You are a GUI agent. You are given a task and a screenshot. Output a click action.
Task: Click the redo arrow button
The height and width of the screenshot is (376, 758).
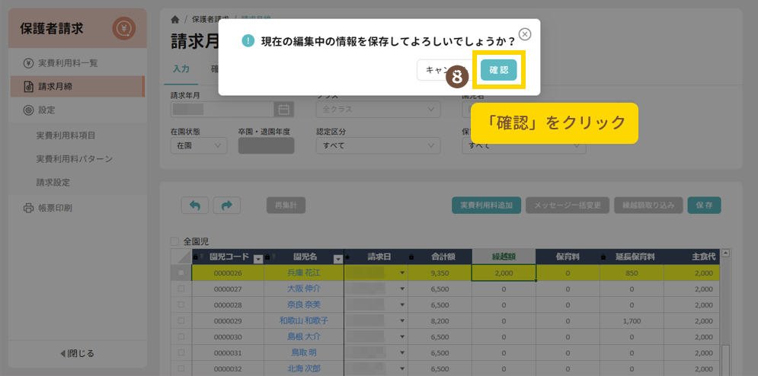[x=226, y=205]
